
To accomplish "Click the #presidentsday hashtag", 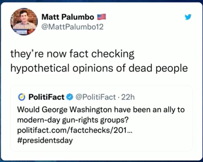I will click(45, 141).
